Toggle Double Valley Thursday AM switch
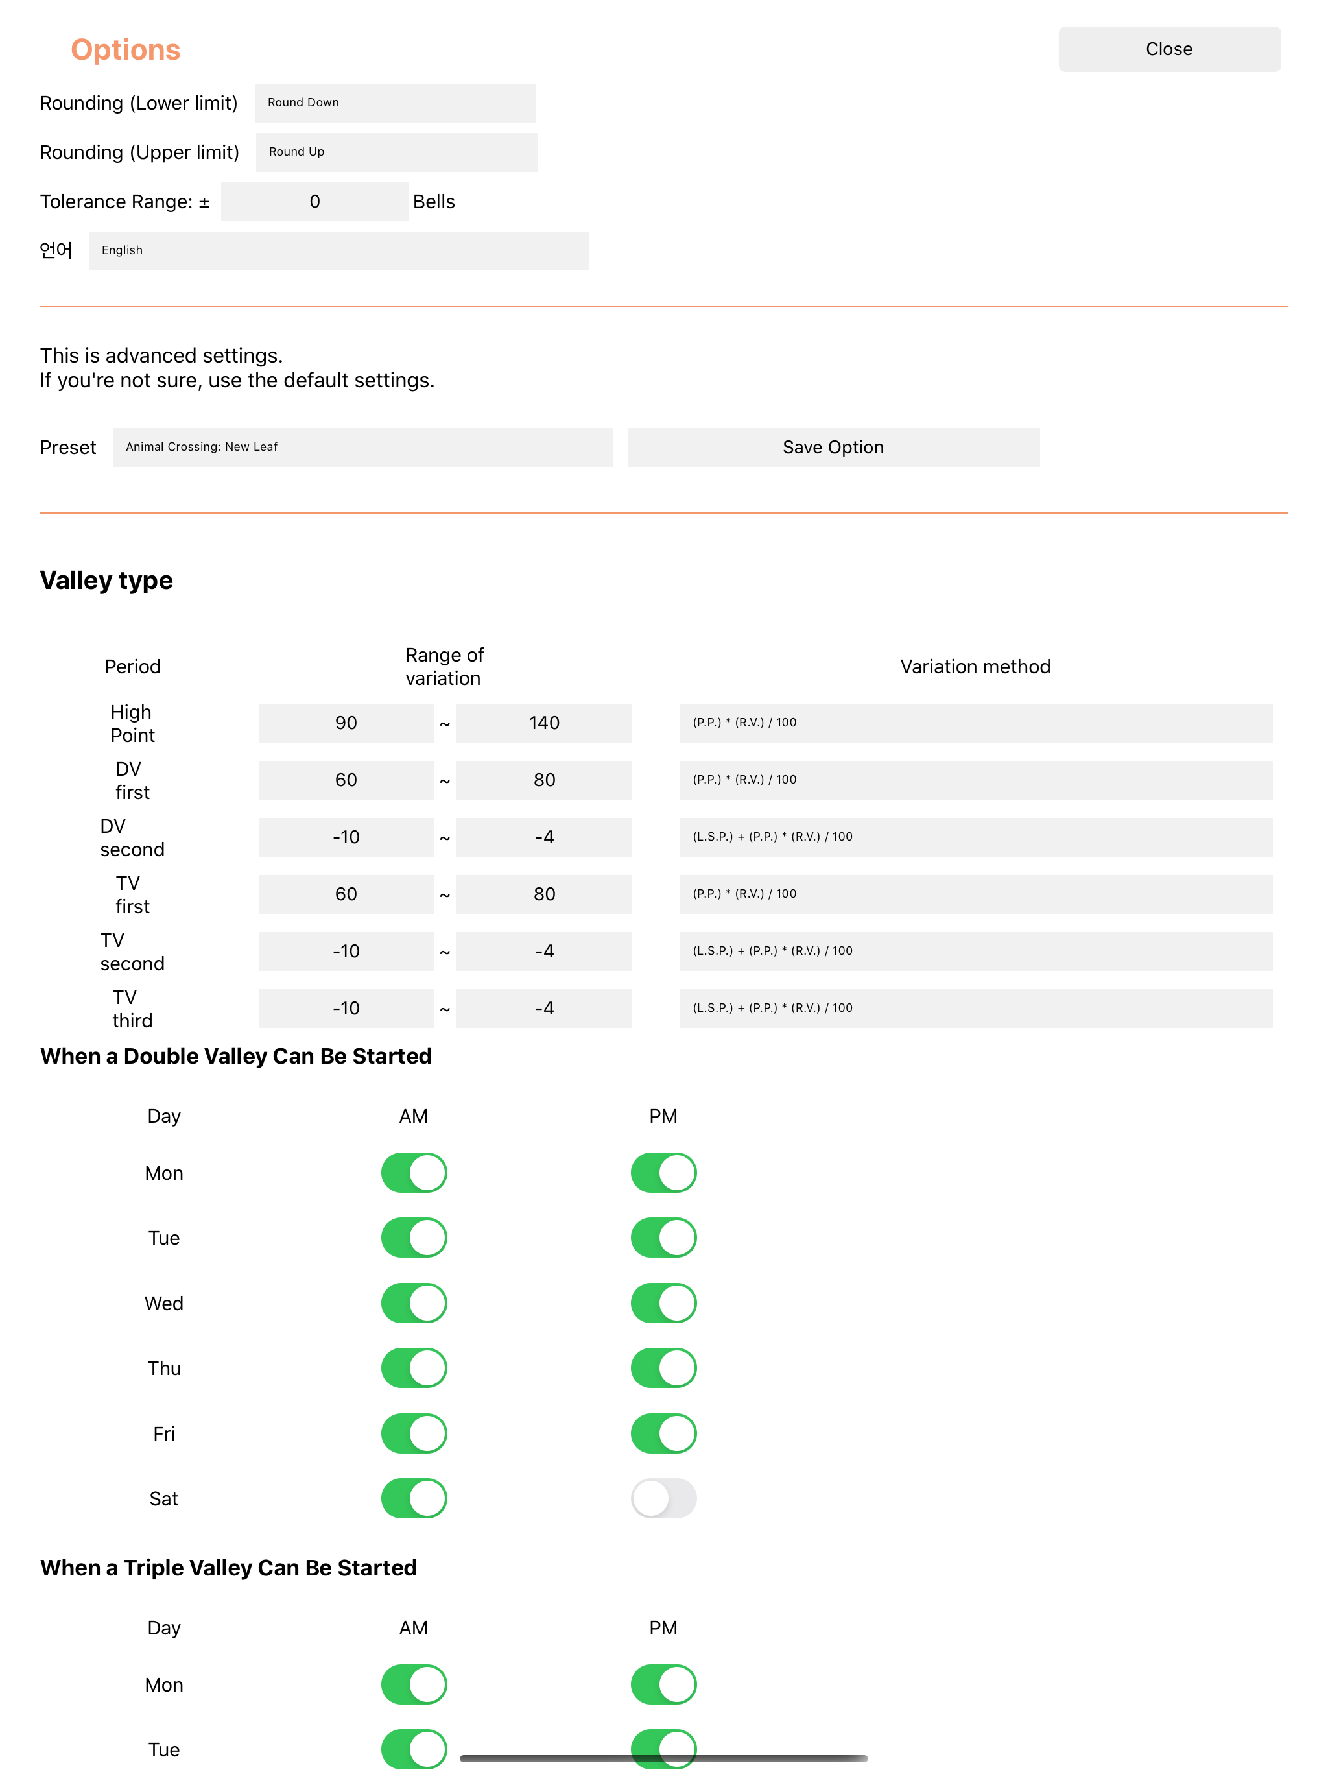Viewport: 1328px width, 1772px height. 413,1367
